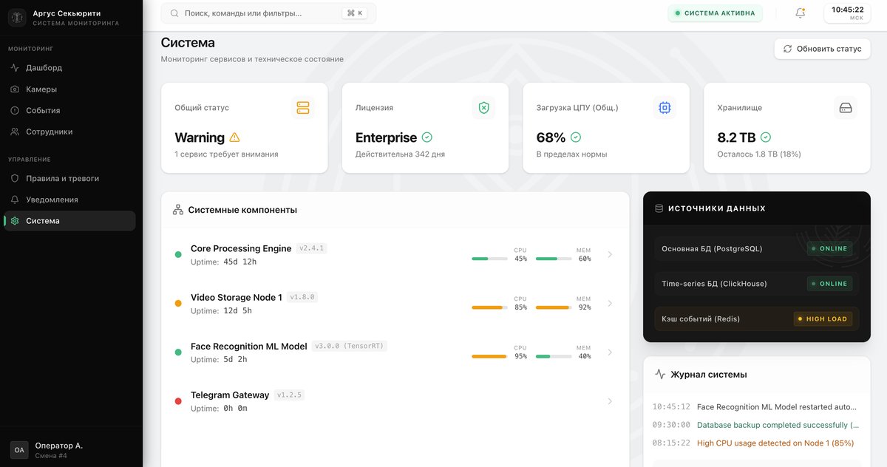Click the Argus Security logo icon
The image size is (887, 467).
pos(17,17)
